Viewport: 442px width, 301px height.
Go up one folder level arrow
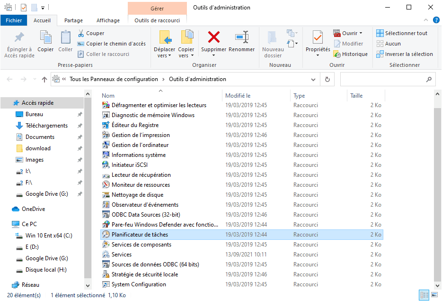[44, 79]
